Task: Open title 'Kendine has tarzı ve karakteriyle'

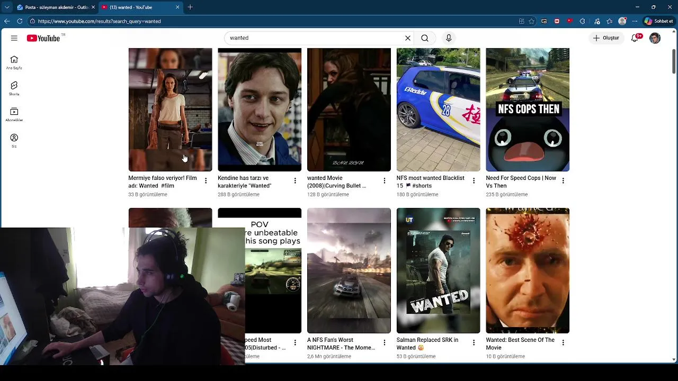Action: [244, 182]
